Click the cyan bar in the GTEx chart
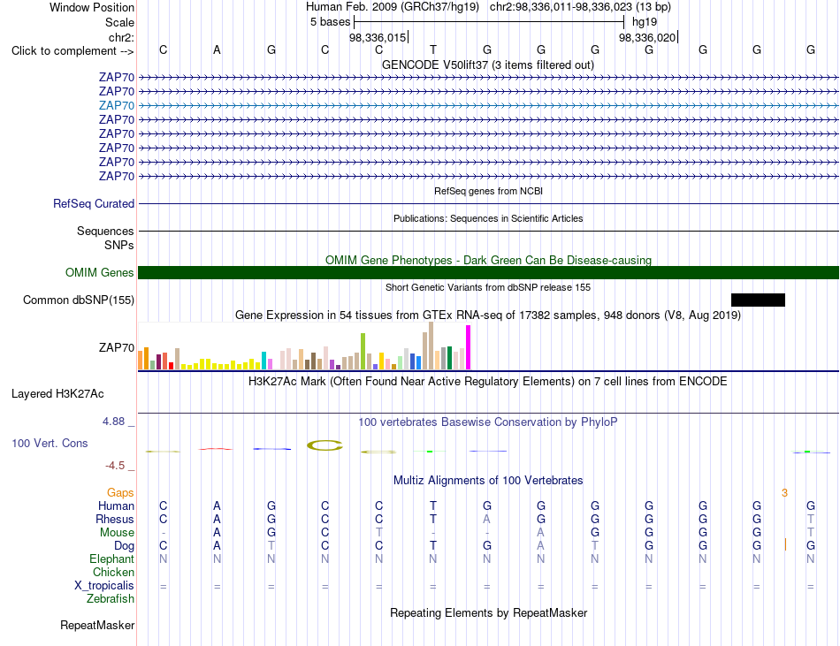 [263, 361]
